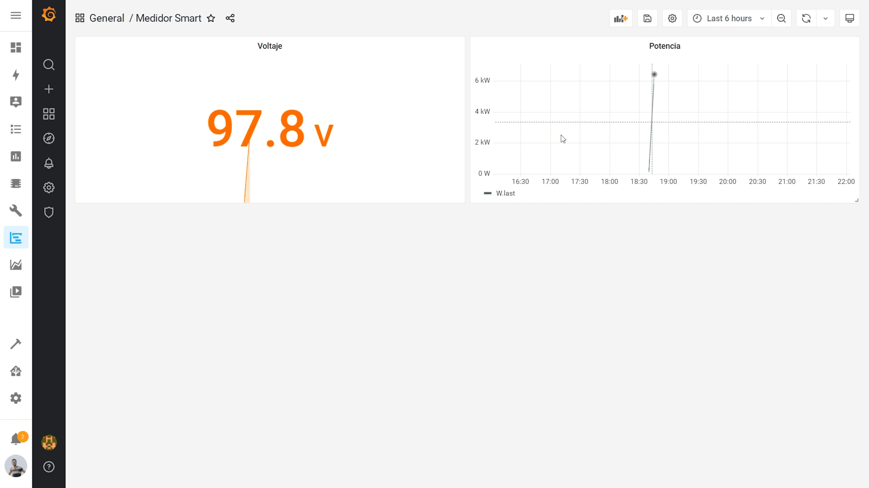Enable TV/kiosk mode with the monitor icon
869x488 pixels.
pyautogui.click(x=850, y=18)
